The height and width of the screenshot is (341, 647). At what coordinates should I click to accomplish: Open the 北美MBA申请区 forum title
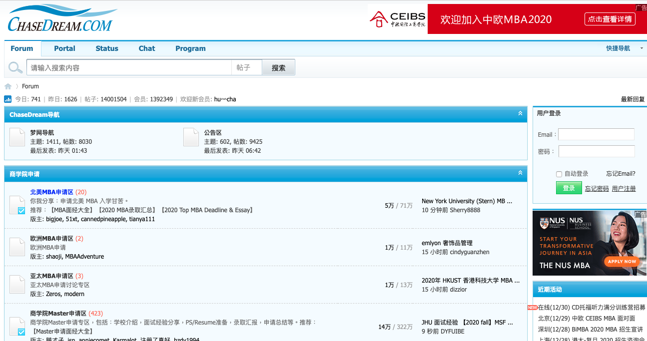pyautogui.click(x=51, y=192)
